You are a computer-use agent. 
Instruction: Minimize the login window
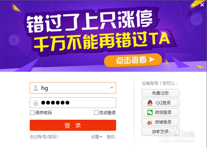coord(193,5)
